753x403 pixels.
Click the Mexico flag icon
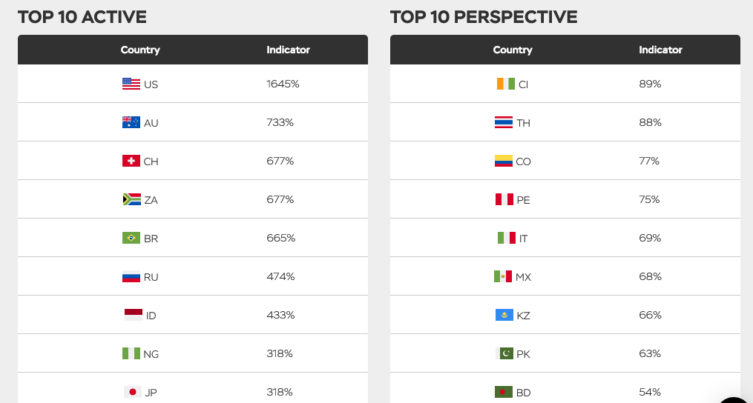(503, 277)
